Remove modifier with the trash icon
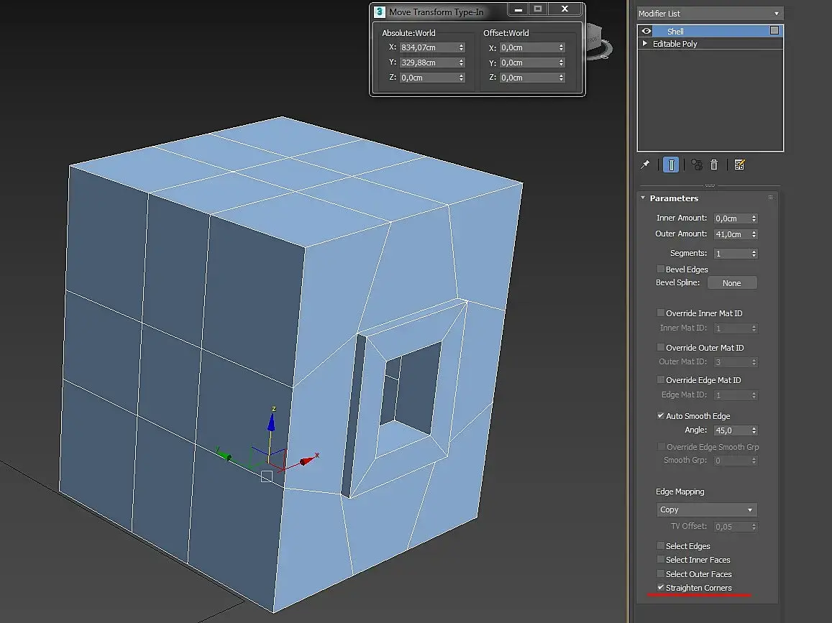Viewport: 832px width, 623px height. tap(714, 165)
